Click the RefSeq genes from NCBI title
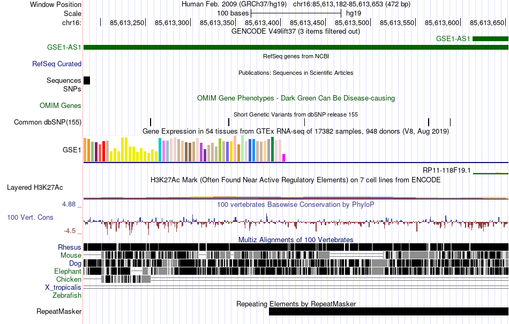This screenshot has height=324, width=509. coord(296,56)
